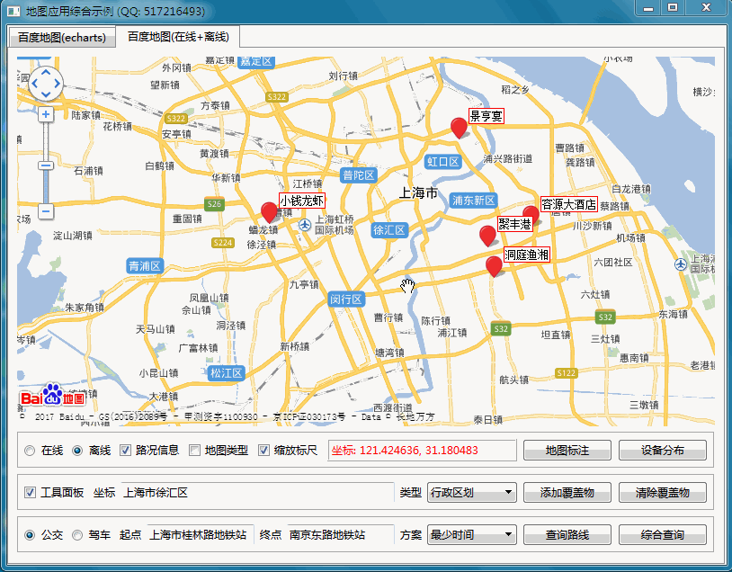This screenshot has width=732, height=572.
Task: Open the 行政区划 type dropdown
Action: 471,493
